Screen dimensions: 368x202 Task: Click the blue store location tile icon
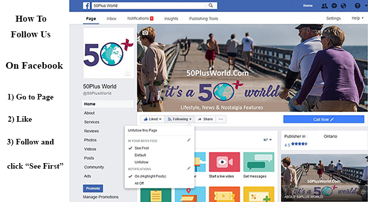click(190, 194)
